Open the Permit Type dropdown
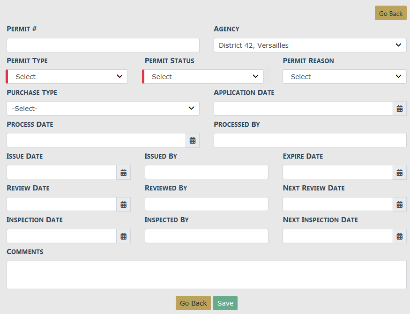The image size is (410, 314). pyautogui.click(x=67, y=77)
